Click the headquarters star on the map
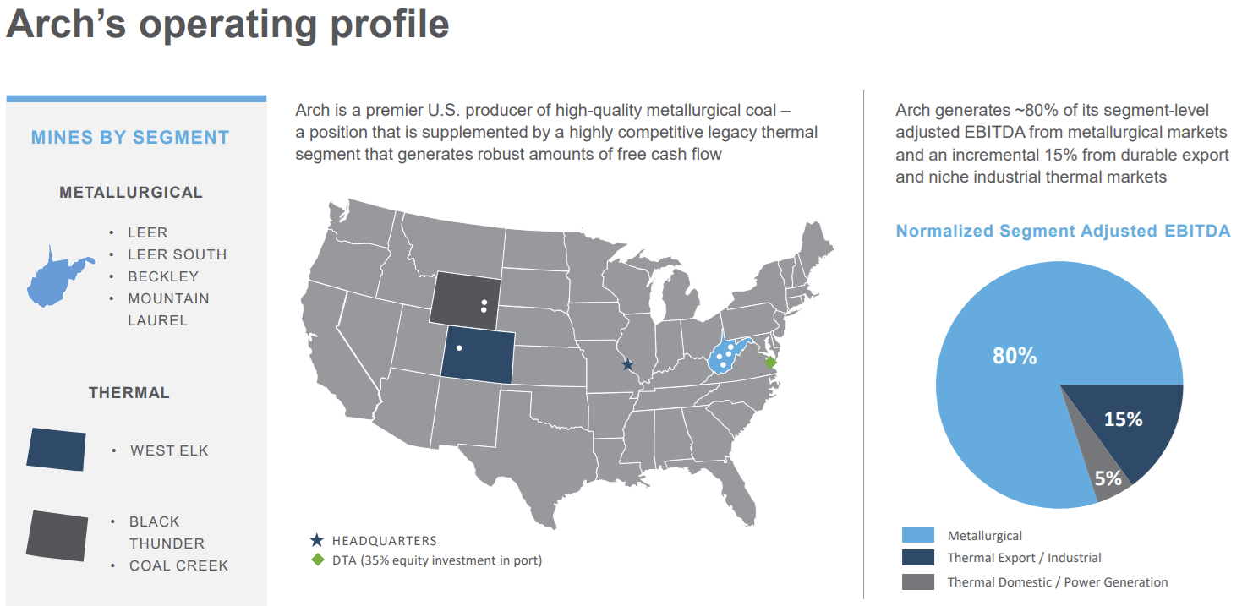This screenshot has height=606, width=1253. 627,364
